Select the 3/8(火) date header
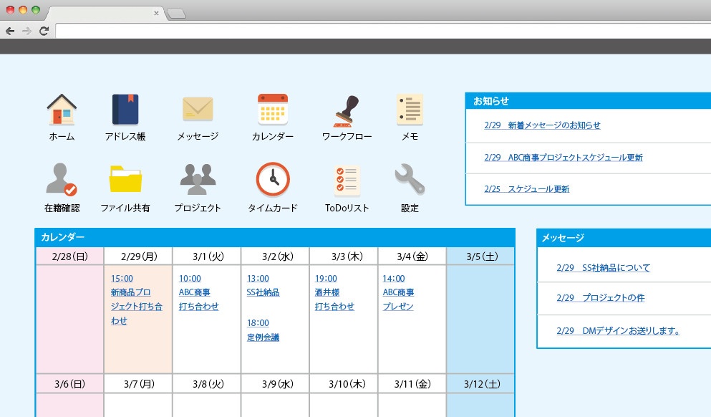Viewport: 711px width, 417px height. (208, 384)
